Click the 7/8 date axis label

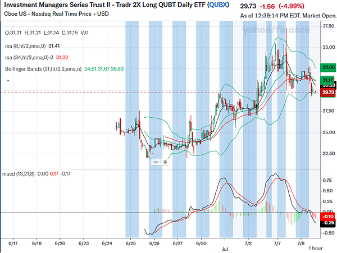pos(301,243)
